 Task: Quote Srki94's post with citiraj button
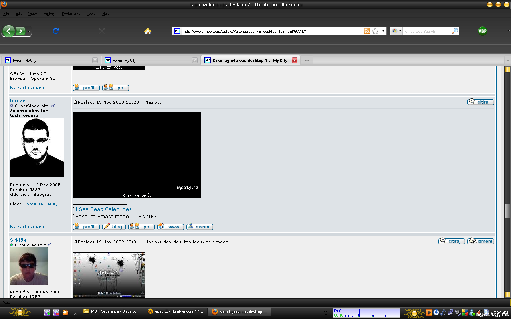452,241
